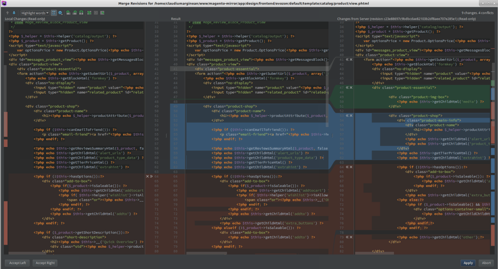Accept server change at line 53
Viewport: 498px width, 269px height.
(347, 115)
